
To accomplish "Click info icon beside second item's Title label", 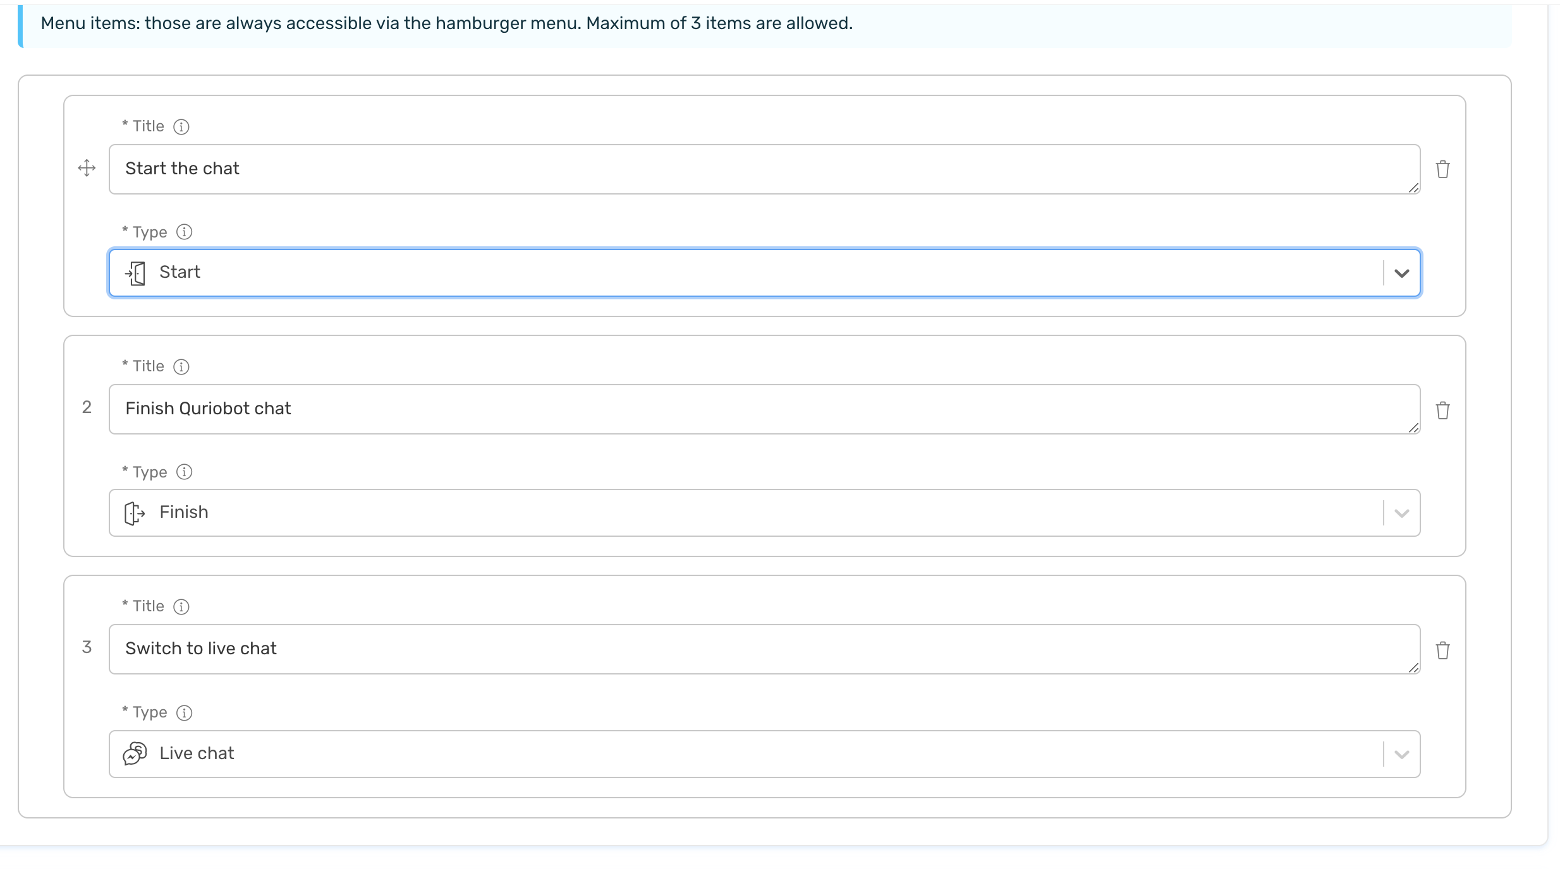I will pyautogui.click(x=181, y=367).
